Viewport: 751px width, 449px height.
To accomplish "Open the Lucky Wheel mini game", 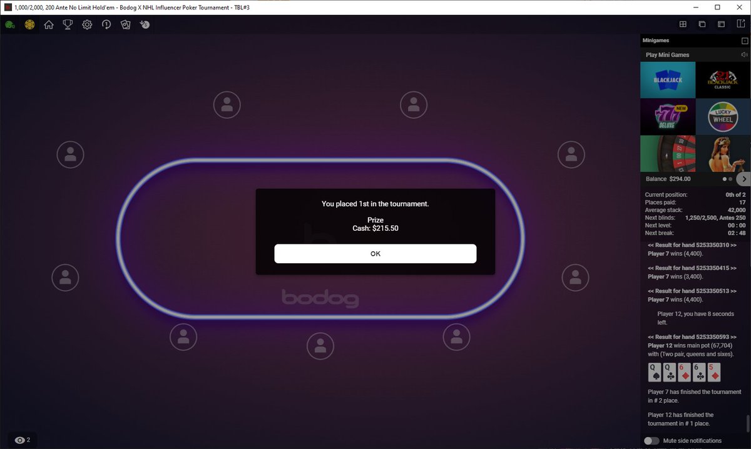I will click(x=723, y=117).
